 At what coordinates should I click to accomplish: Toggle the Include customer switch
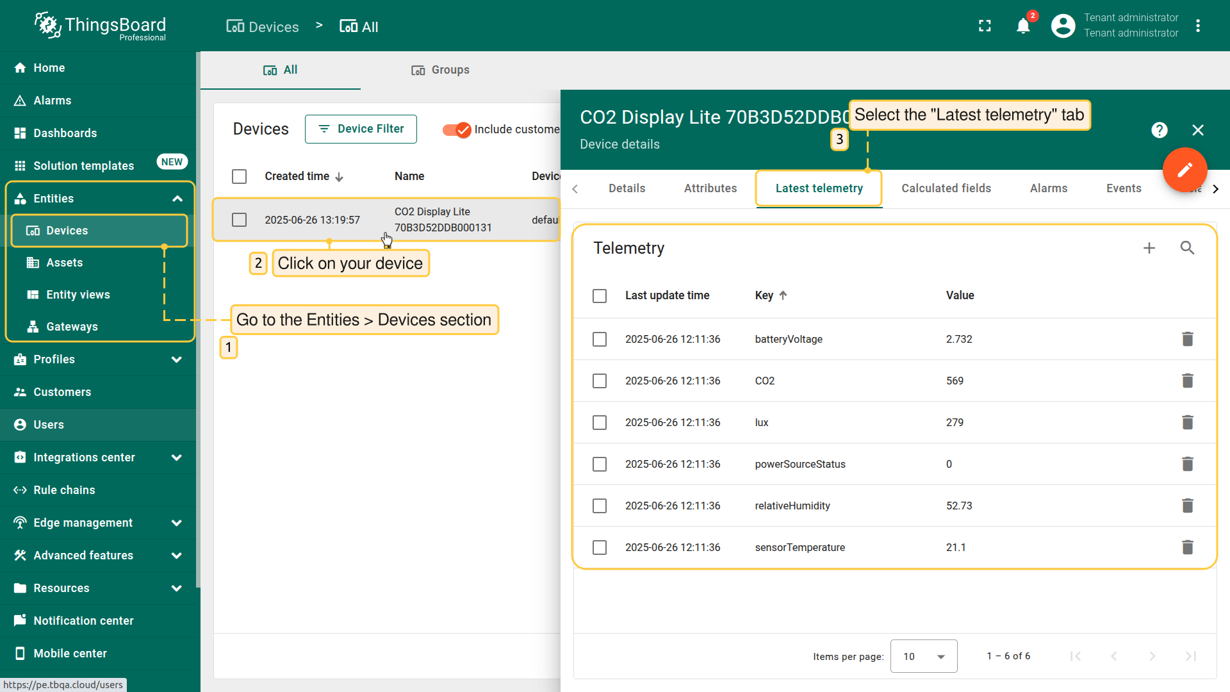point(455,129)
